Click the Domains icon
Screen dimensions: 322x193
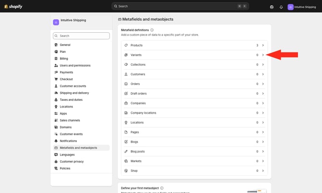click(x=56, y=127)
